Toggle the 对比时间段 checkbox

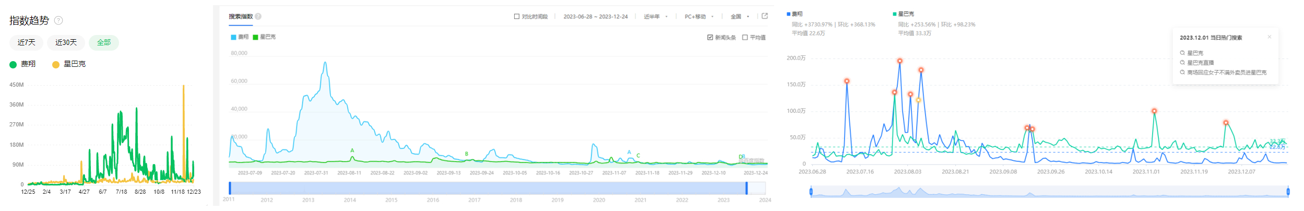(517, 17)
